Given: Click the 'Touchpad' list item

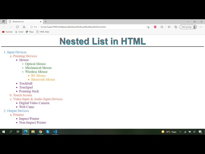Looking at the screenshot, I should point(26,87).
